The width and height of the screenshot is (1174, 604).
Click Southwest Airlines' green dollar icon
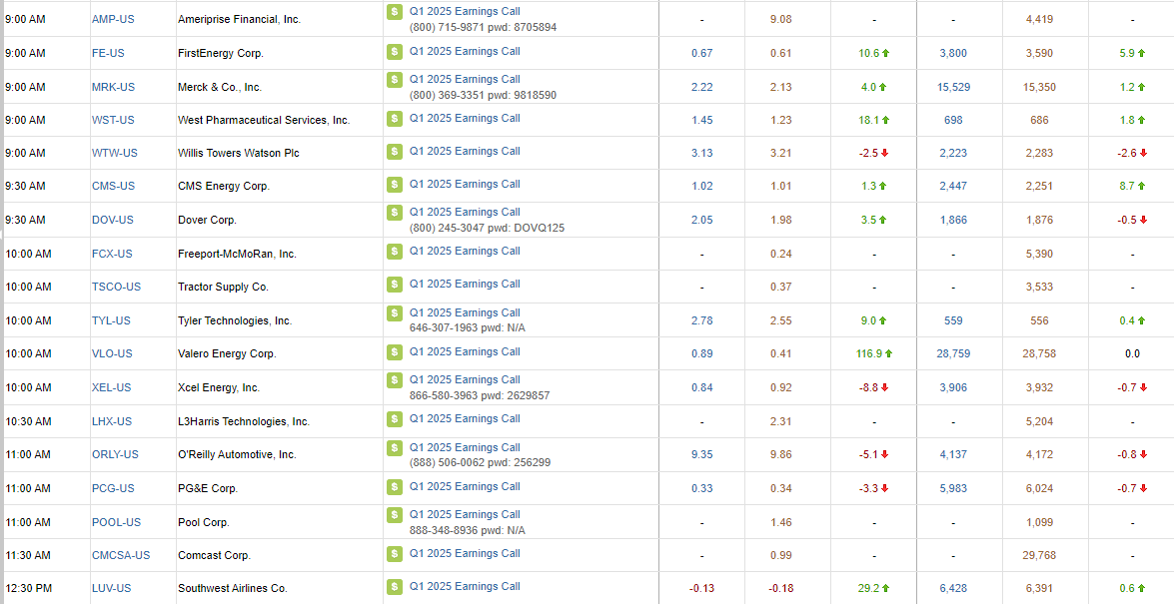[395, 586]
